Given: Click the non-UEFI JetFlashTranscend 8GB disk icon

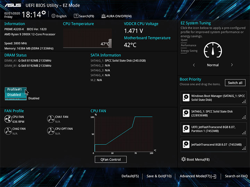Looking at the screenshot, I should point(186,144).
